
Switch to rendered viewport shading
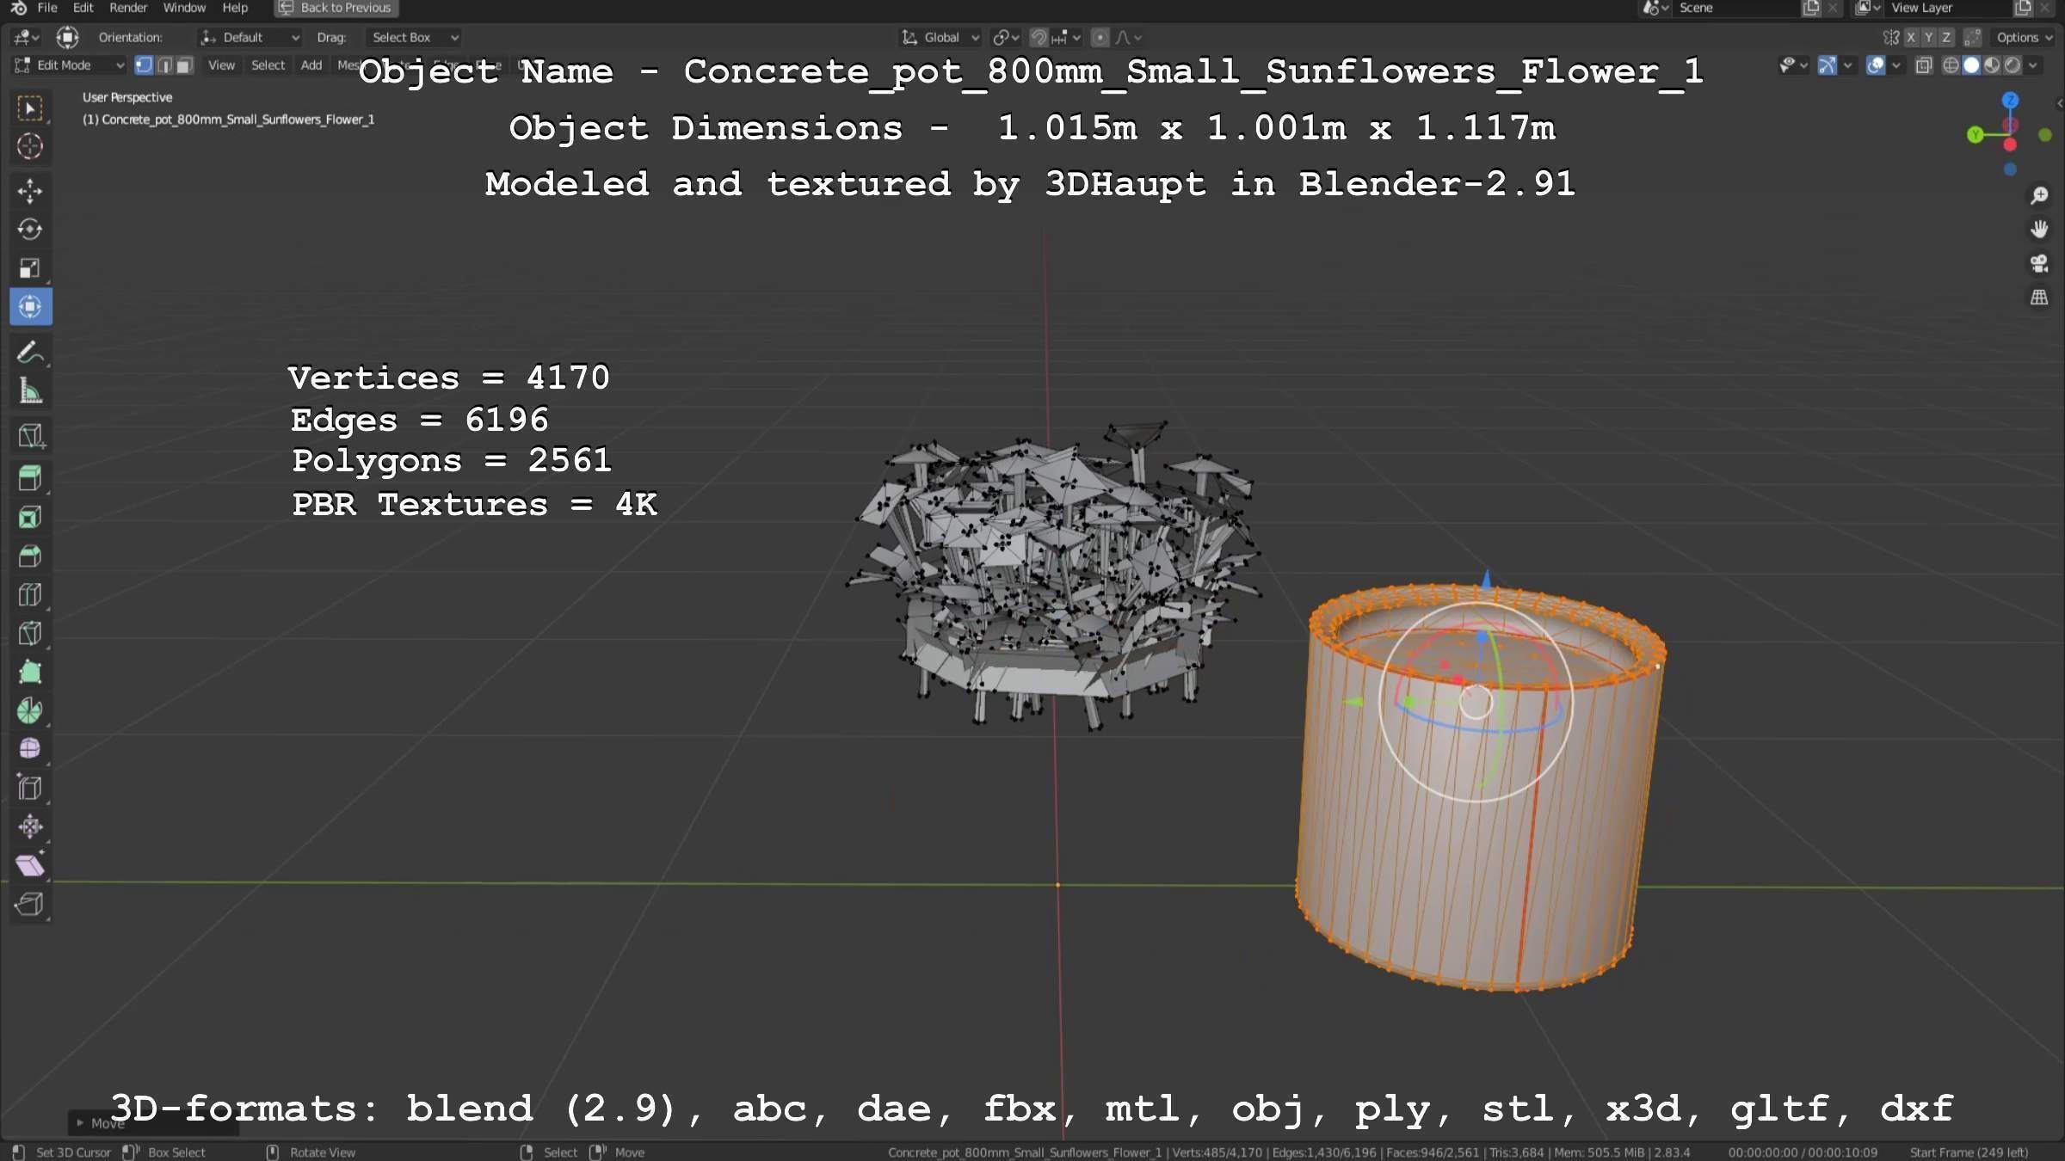[2013, 65]
